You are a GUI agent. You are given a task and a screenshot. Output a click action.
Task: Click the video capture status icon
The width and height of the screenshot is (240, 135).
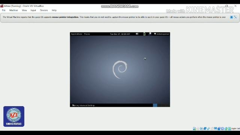(219, 129)
